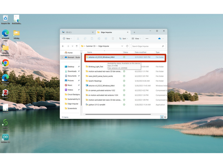Image resolution: width=223 pixels, height=167 pixels.
Task: Click the Search Edge Impulse box
Action: click(148, 46)
